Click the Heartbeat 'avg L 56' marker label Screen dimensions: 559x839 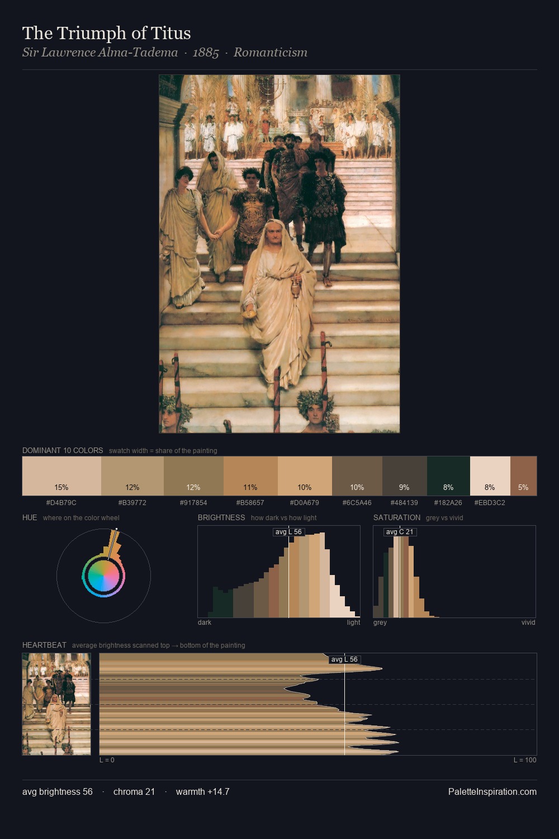pos(344,659)
